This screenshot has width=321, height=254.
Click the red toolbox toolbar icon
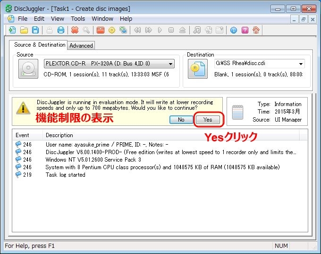pyautogui.click(x=100, y=30)
